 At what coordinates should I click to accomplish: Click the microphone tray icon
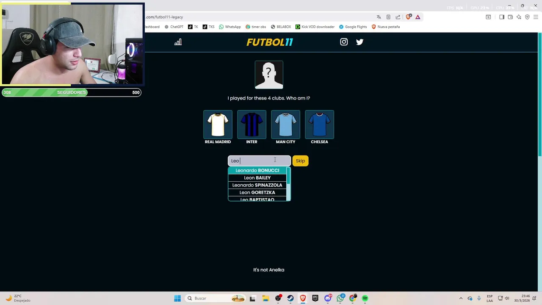[479, 298]
